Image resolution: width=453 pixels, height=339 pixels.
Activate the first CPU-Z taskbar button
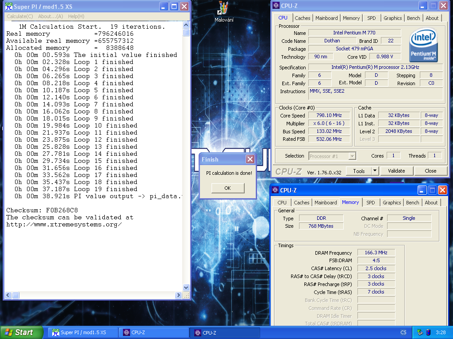[154, 332]
